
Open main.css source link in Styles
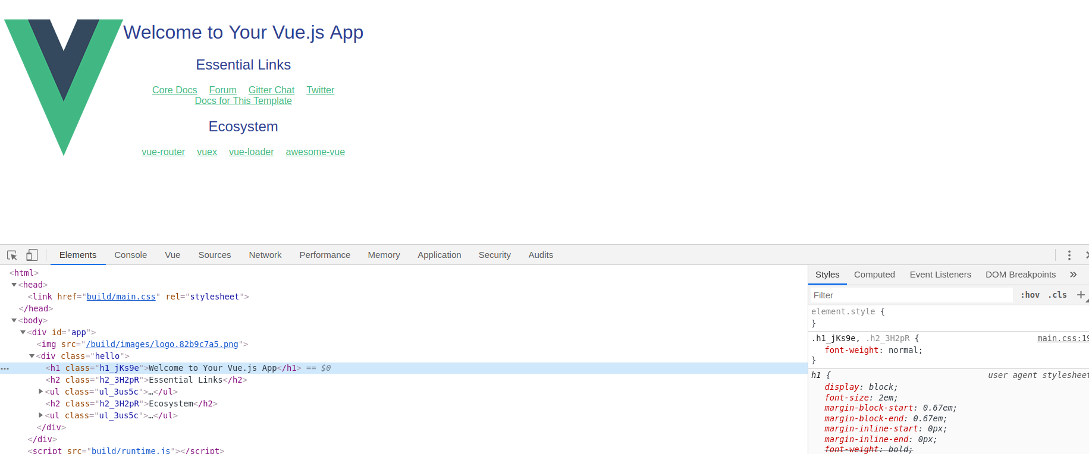pyautogui.click(x=1062, y=338)
